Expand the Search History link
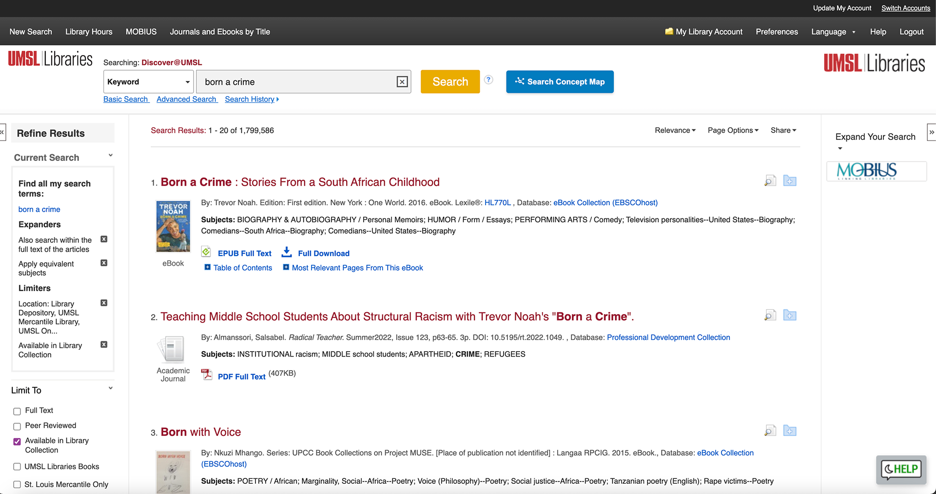 252,99
